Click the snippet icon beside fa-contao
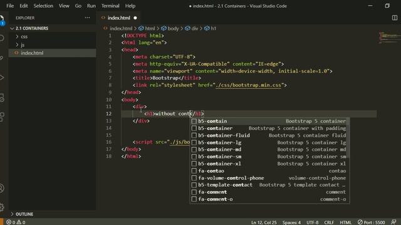Image resolution: width=401 pixels, height=225 pixels. coord(194,171)
